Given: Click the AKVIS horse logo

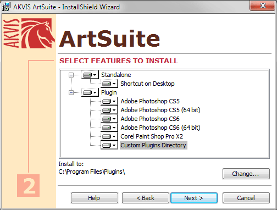Looking at the screenshot, I should point(38,33).
